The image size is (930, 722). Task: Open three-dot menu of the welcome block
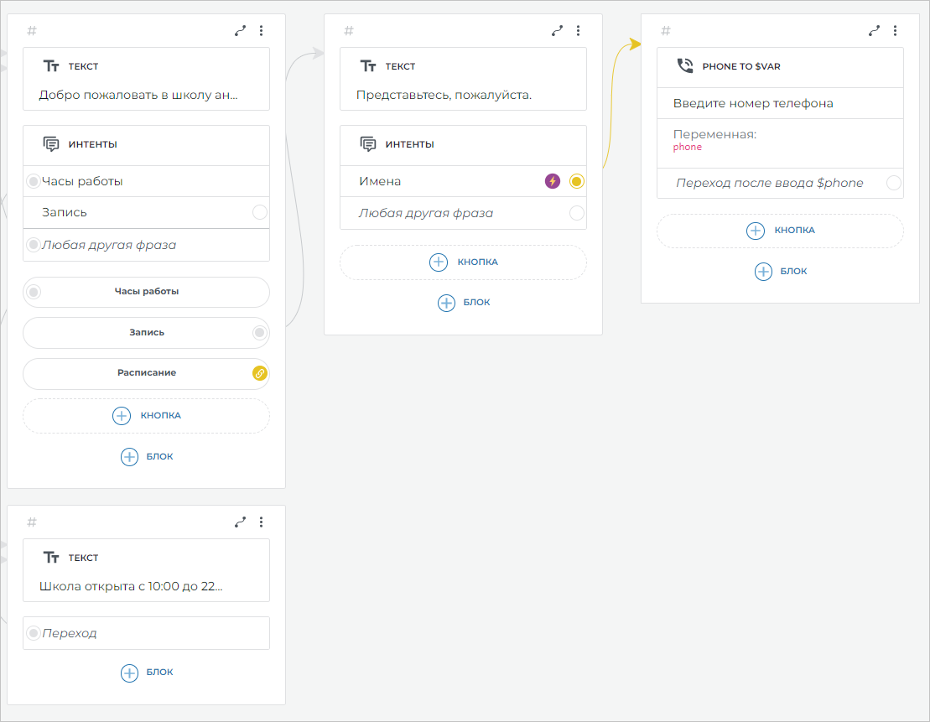261,31
